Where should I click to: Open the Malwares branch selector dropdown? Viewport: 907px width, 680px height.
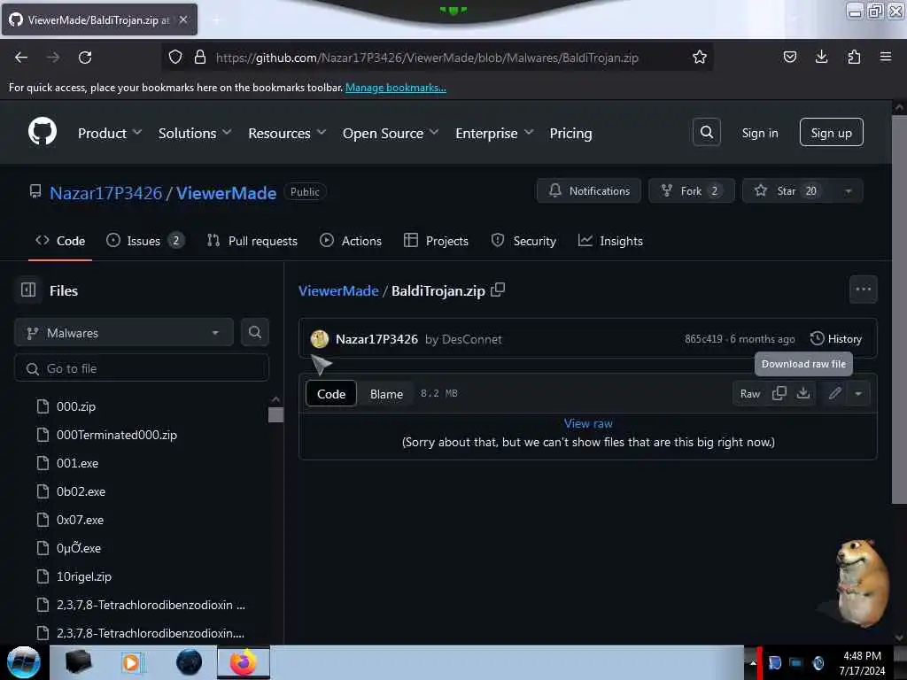coord(124,333)
